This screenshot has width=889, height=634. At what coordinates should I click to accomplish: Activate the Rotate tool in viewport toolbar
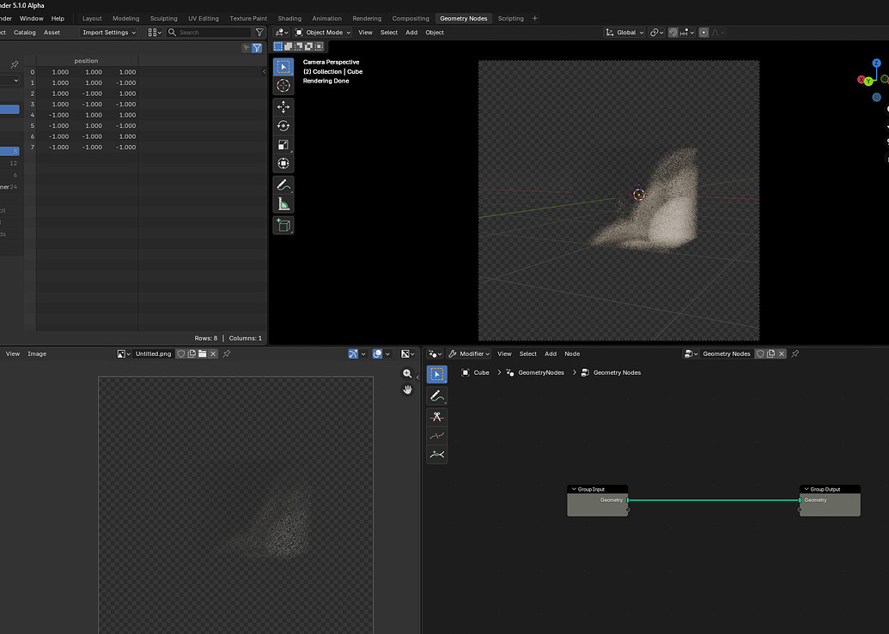283,125
